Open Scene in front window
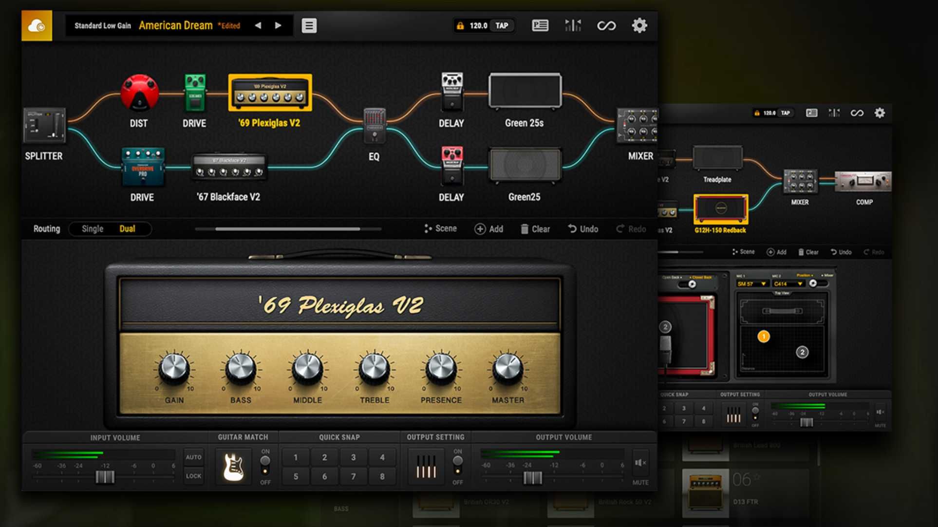 tap(440, 228)
